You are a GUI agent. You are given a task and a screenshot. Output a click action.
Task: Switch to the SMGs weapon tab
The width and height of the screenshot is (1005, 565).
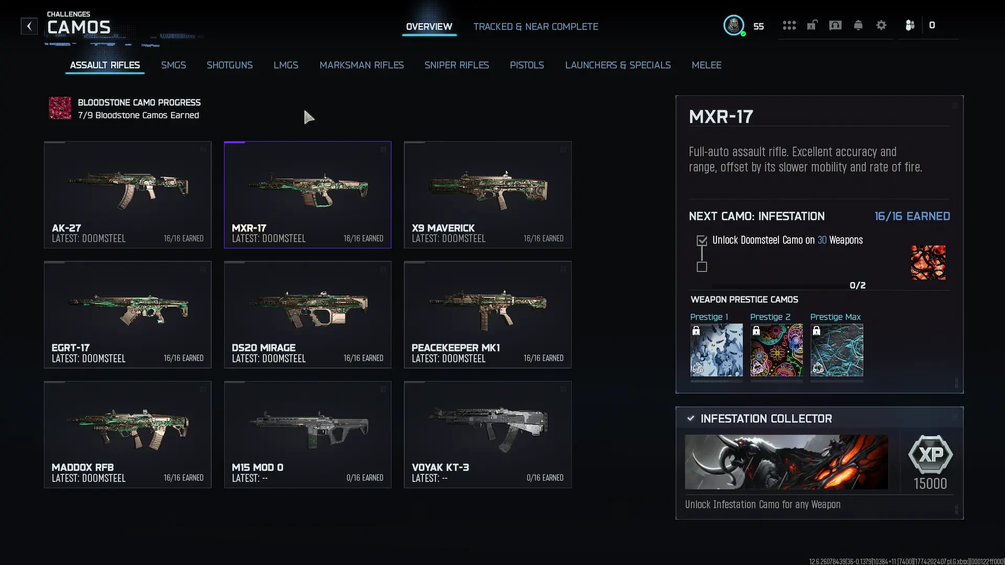point(173,65)
